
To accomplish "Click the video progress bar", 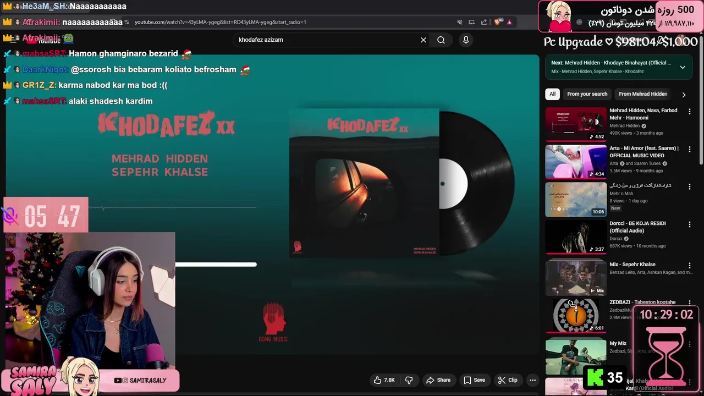I will coord(216,265).
